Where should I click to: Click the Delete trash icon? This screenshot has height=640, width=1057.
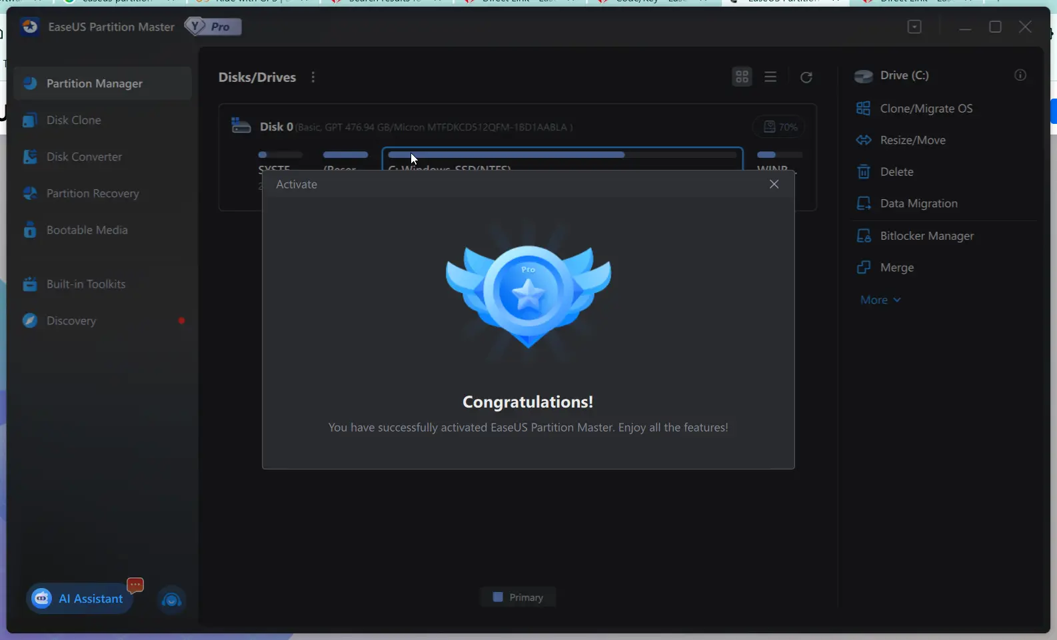pos(863,172)
